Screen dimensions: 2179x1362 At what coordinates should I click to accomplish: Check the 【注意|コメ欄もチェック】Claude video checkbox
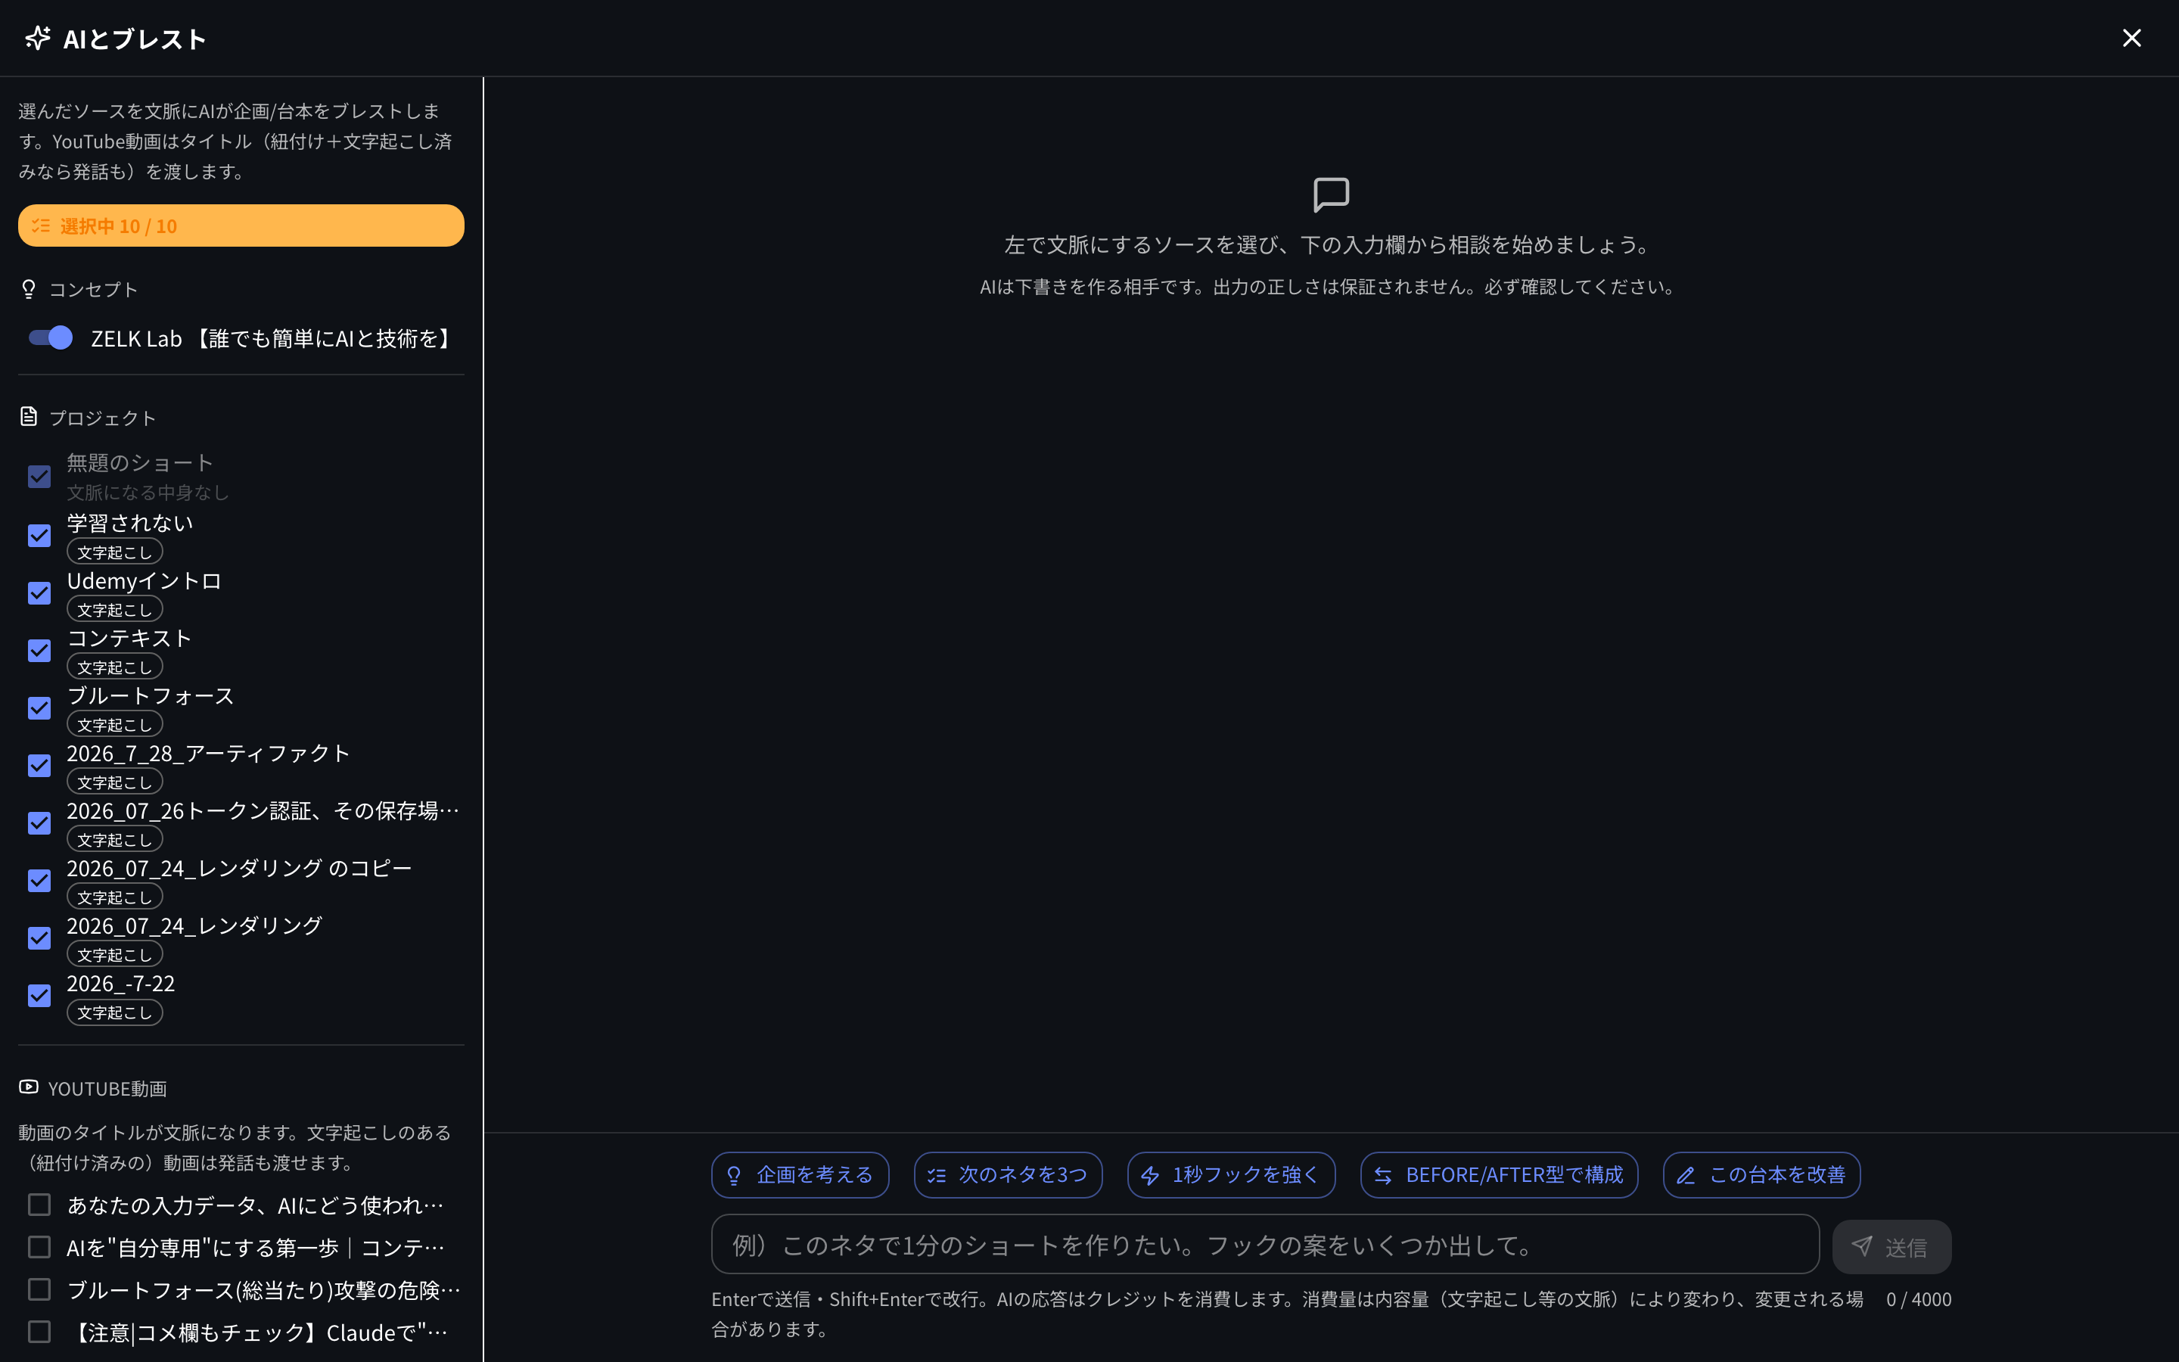[39, 1332]
